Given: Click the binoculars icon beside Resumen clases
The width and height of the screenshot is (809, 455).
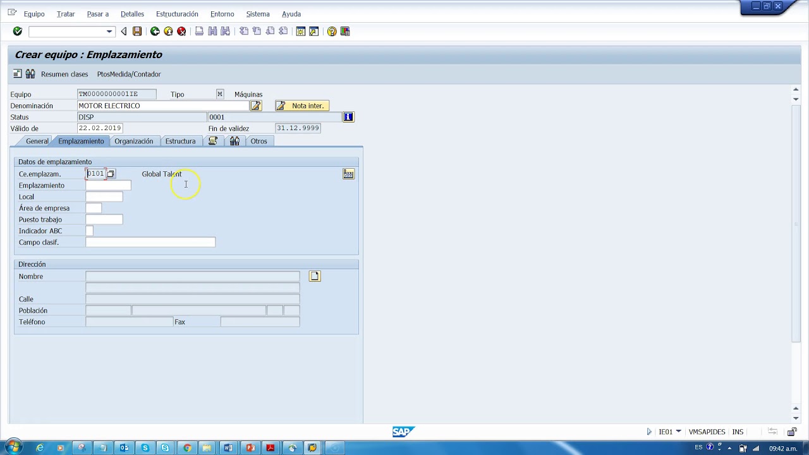Looking at the screenshot, I should (x=30, y=74).
